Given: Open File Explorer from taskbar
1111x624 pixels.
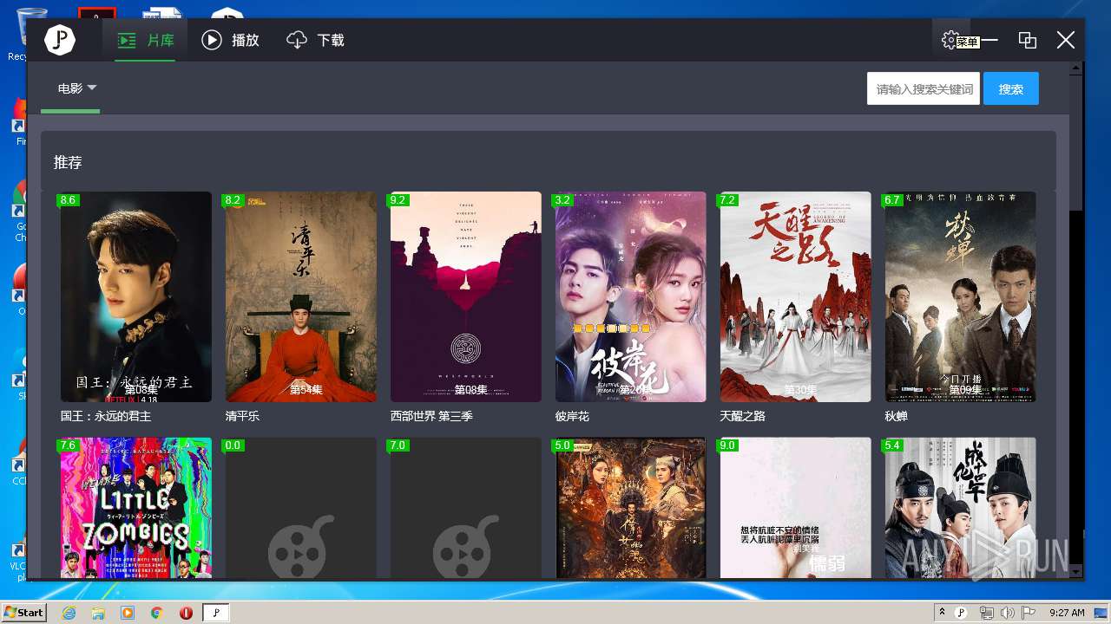Looking at the screenshot, I should click(98, 613).
